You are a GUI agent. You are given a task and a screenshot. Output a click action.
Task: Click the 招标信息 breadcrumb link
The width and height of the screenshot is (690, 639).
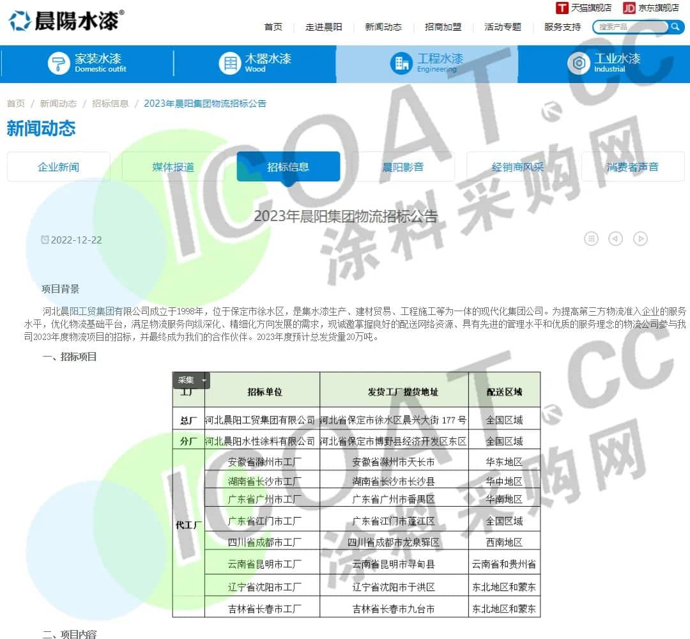tap(110, 104)
